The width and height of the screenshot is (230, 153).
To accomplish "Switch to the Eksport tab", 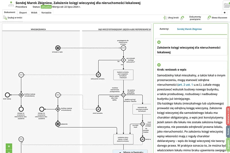I will (23, 13).
